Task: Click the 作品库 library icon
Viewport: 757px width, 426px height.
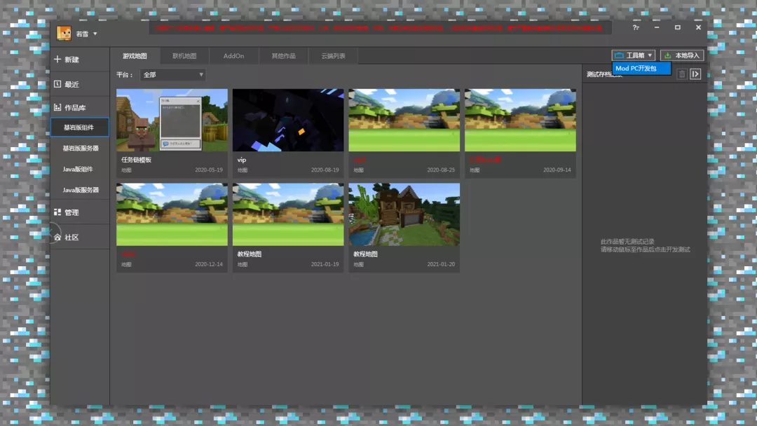Action: 57,108
